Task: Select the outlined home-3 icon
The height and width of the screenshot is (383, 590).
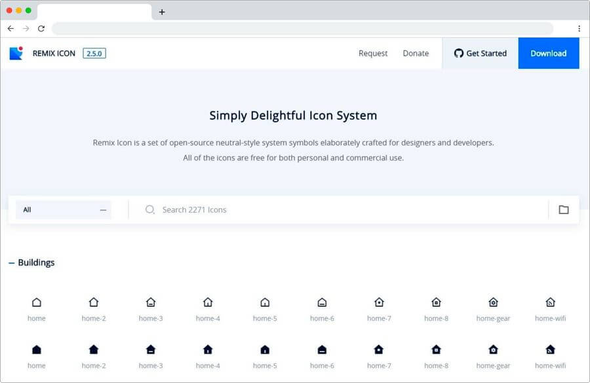Action: click(151, 302)
